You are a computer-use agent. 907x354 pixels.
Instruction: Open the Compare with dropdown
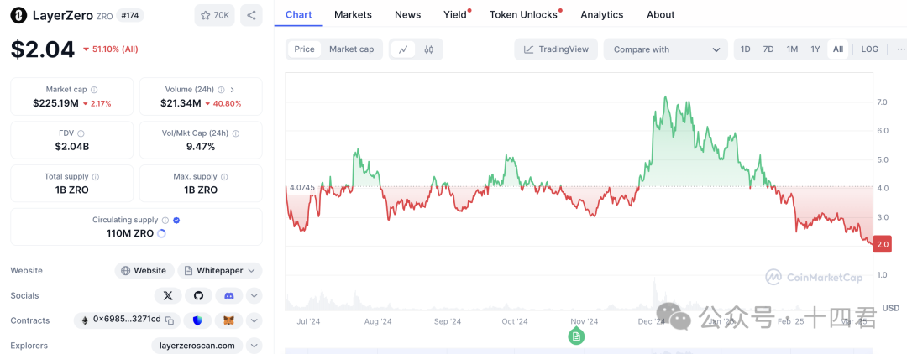[x=666, y=49]
